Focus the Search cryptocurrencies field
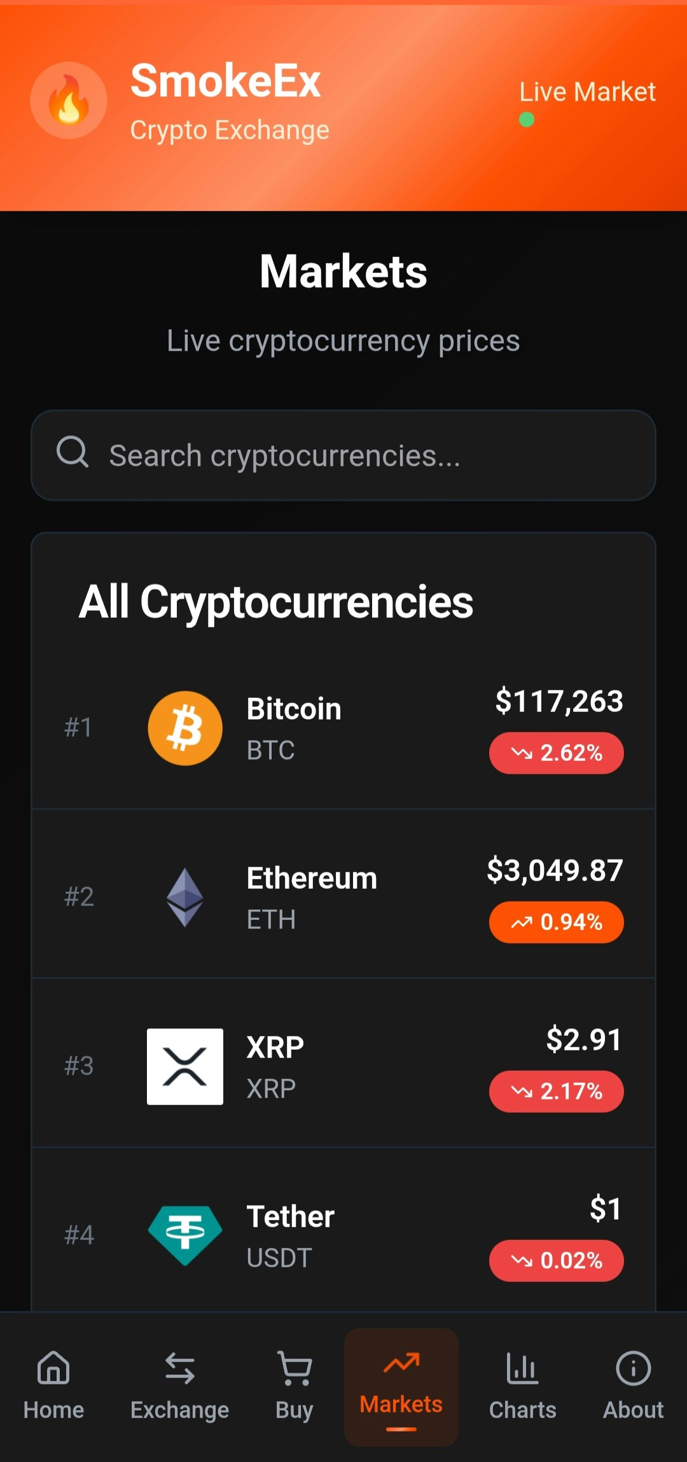 tap(343, 456)
